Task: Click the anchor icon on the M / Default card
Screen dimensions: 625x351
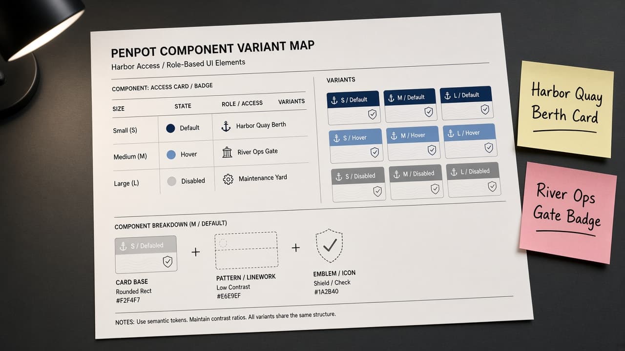Action: [391, 98]
